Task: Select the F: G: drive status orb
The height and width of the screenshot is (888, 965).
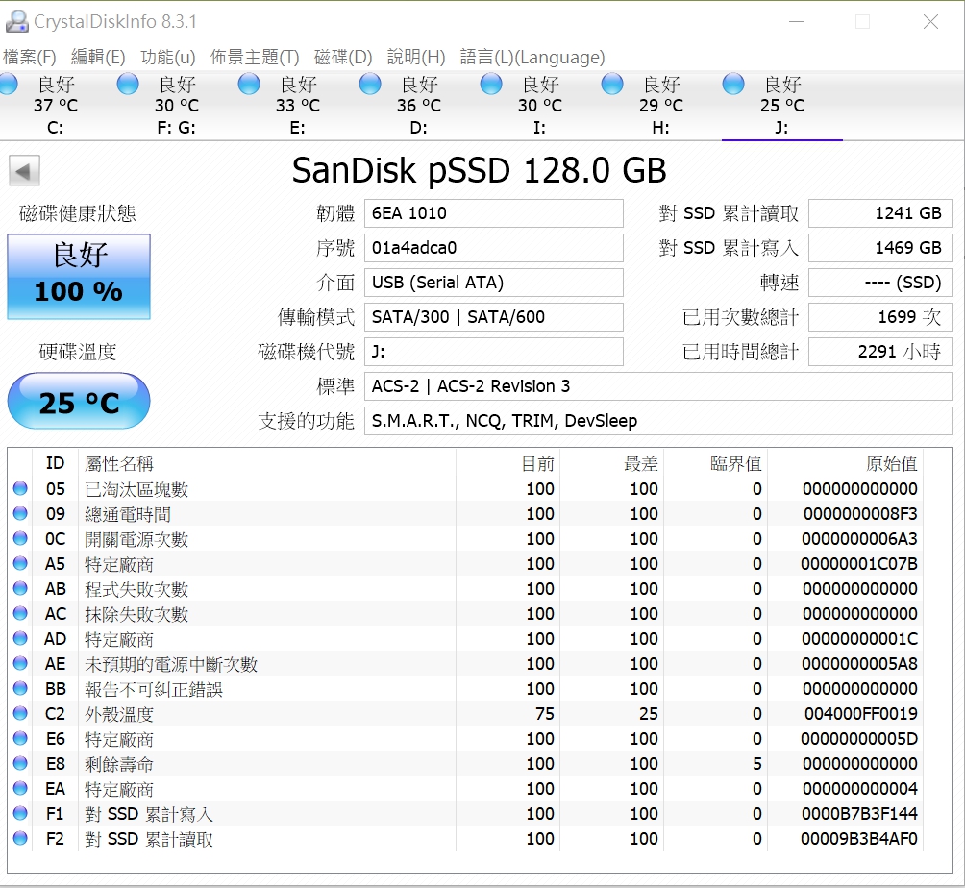Action: coord(128,85)
